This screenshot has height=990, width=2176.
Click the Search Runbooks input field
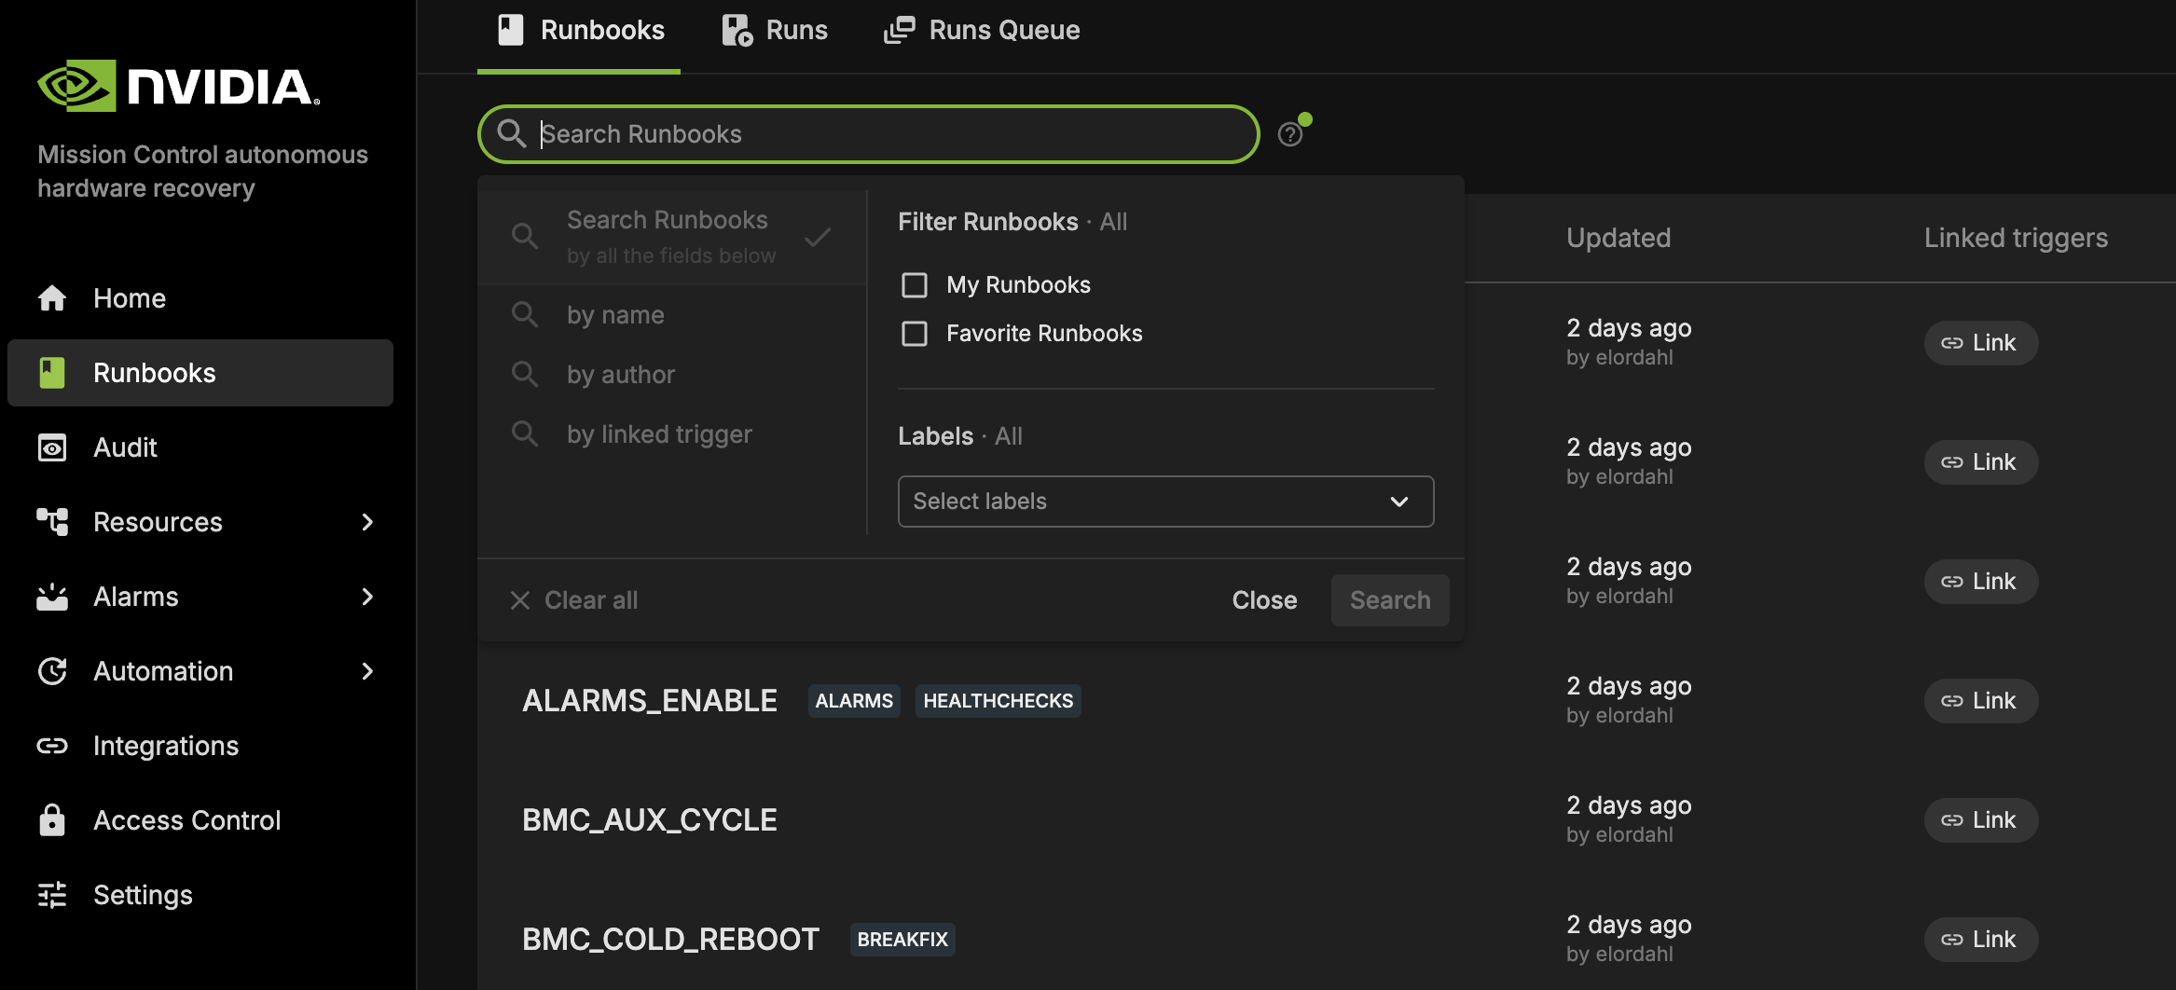pyautogui.click(x=869, y=134)
